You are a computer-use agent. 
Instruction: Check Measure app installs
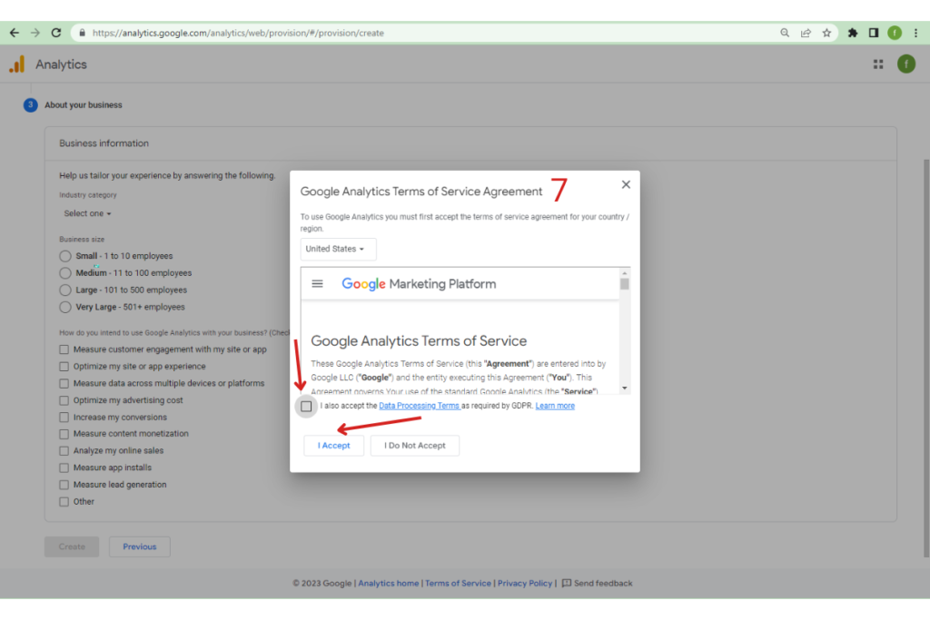64,467
